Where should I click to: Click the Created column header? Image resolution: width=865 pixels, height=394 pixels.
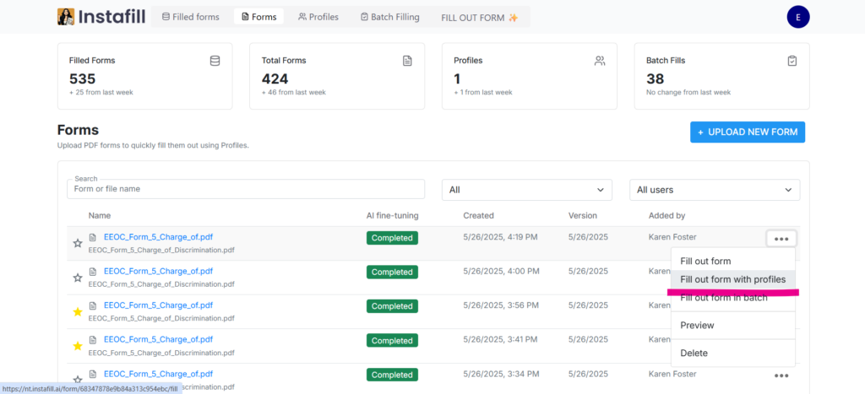click(x=478, y=215)
